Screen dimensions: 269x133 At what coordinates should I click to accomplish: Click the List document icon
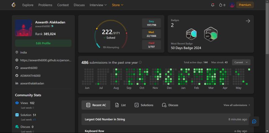tap(117, 105)
